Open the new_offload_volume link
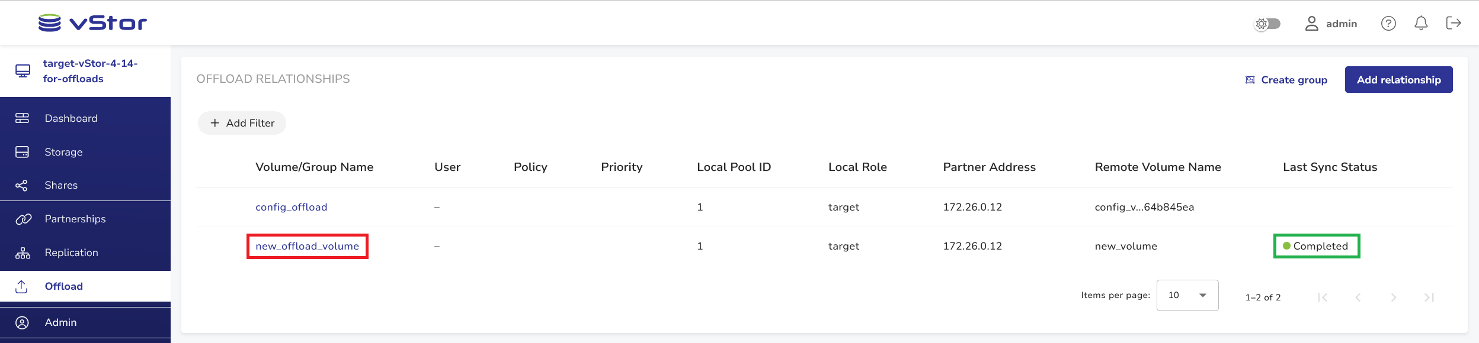 [x=307, y=246]
